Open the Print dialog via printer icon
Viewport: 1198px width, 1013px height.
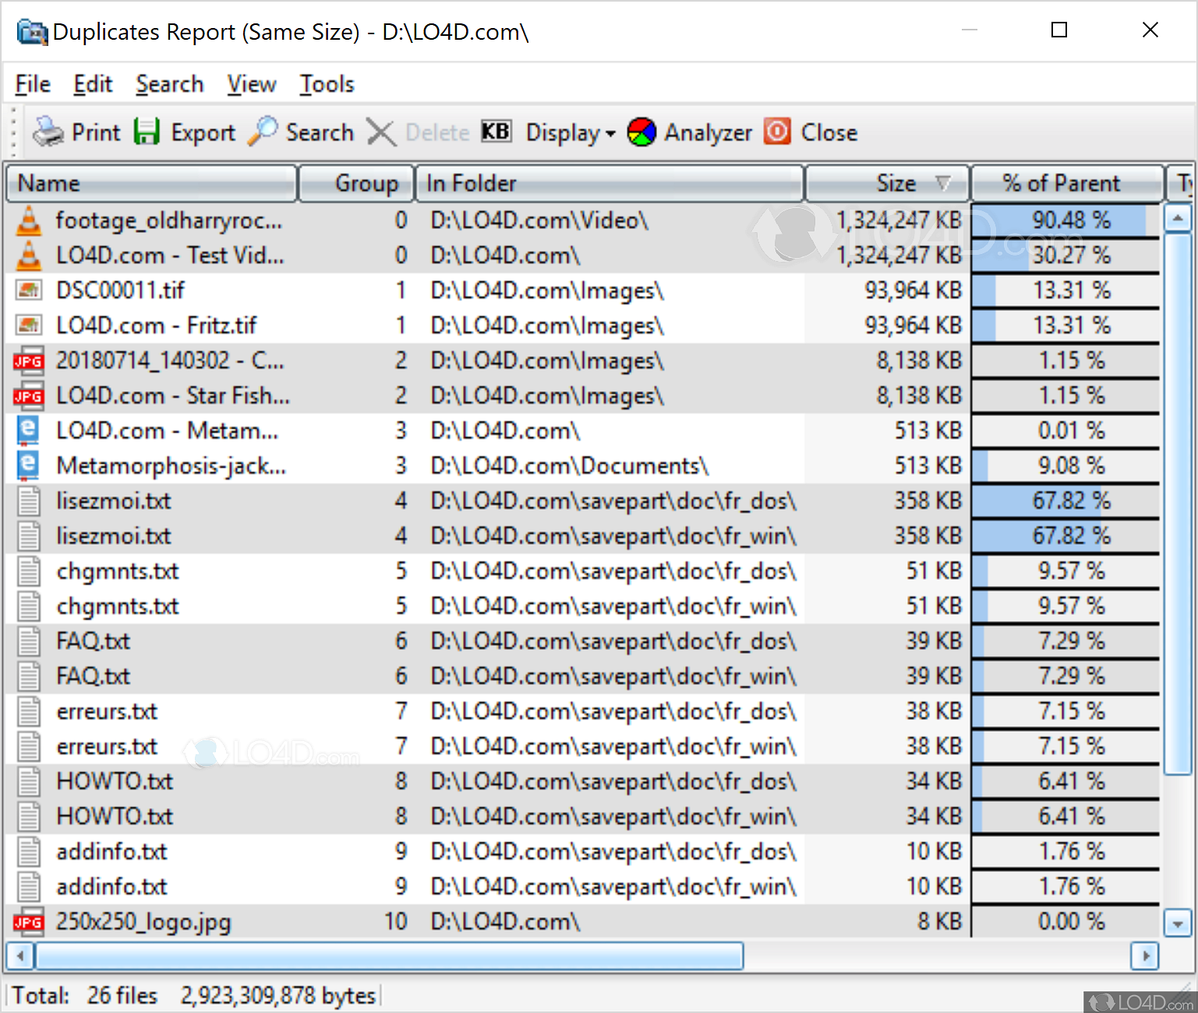point(48,132)
